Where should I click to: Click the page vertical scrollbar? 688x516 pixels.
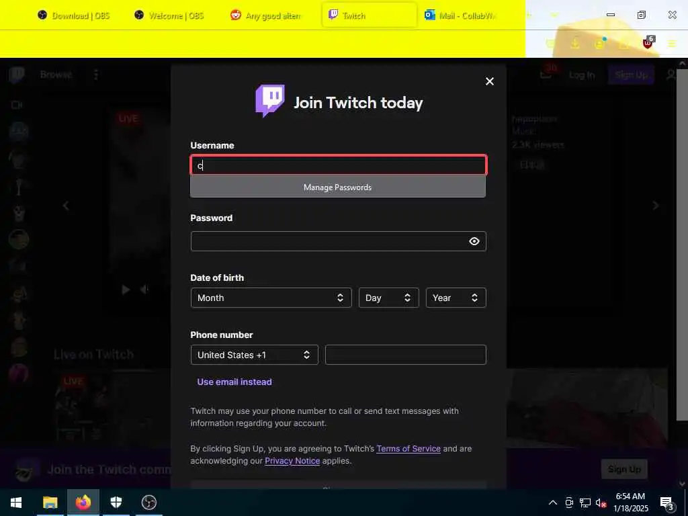point(682,246)
